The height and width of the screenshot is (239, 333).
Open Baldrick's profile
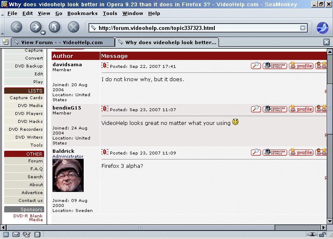coord(301,152)
